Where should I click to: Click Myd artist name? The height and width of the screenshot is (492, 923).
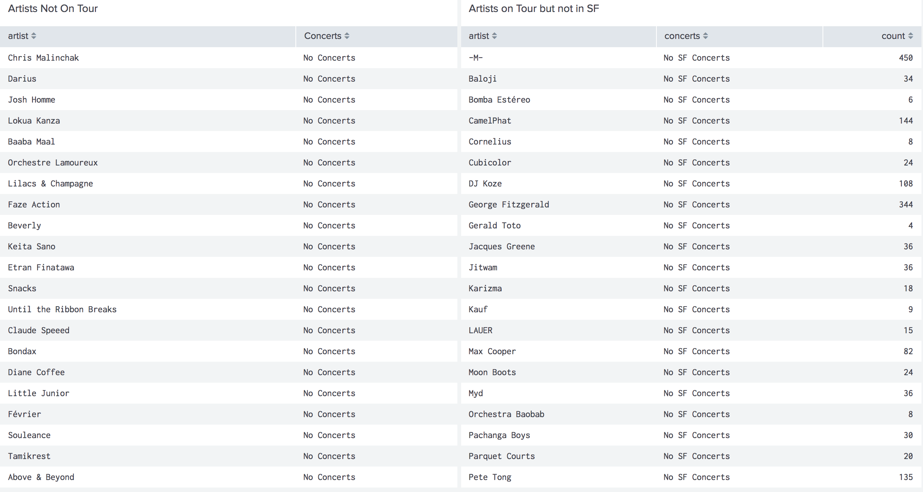click(476, 393)
